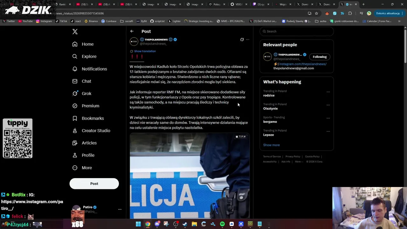Open Notifications in the sidebar
Viewport: 407px width, 229px height.
coord(90,69)
